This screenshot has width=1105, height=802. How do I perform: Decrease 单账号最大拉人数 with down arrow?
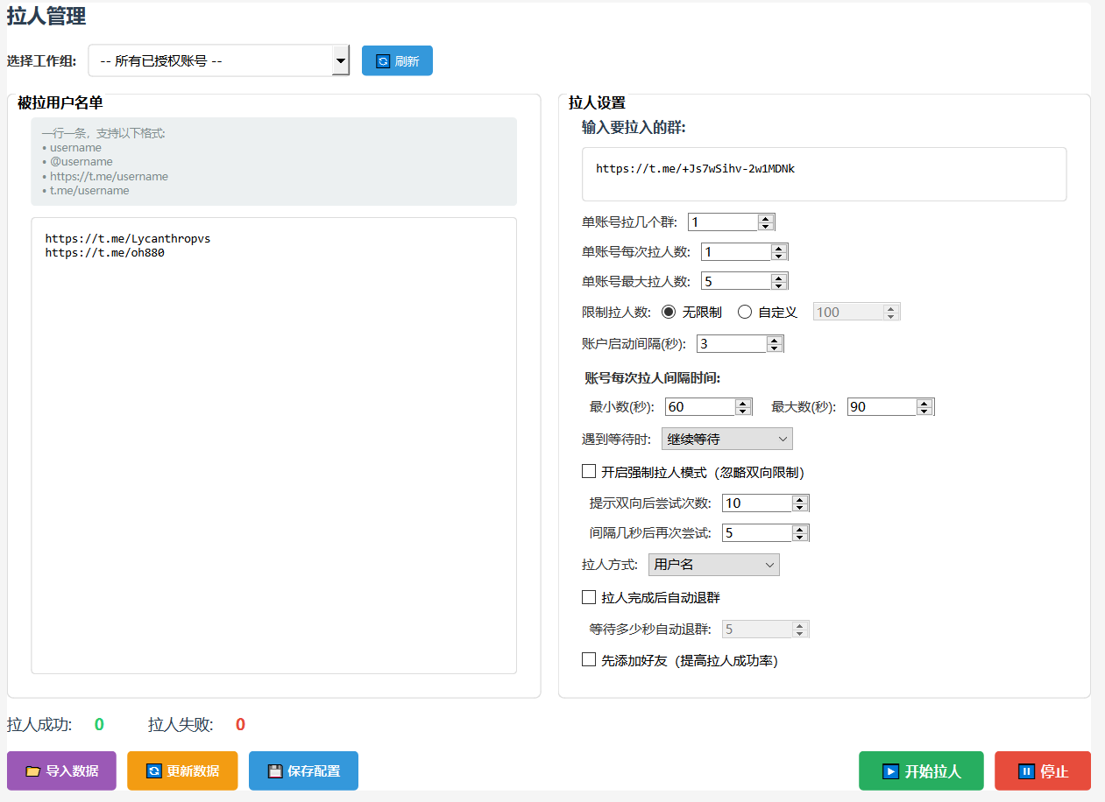tap(779, 285)
